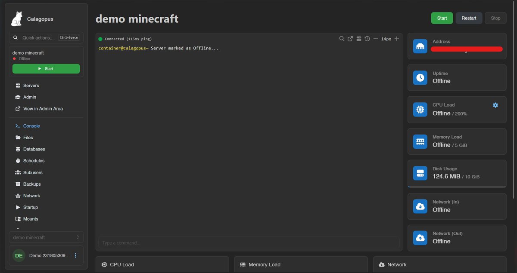Viewport: 517px width, 273px height.
Task: Click the Mounts icon in sidebar
Action: click(x=18, y=219)
